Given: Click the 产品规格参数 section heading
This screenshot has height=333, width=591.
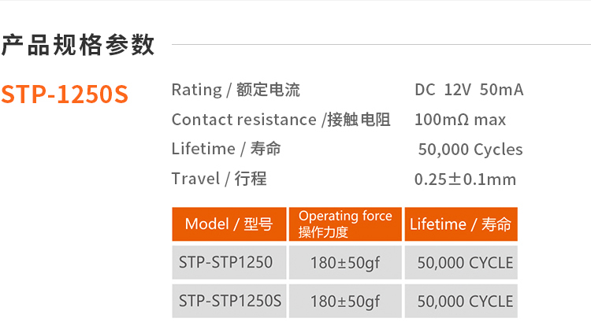Looking at the screenshot, I should point(78,45).
